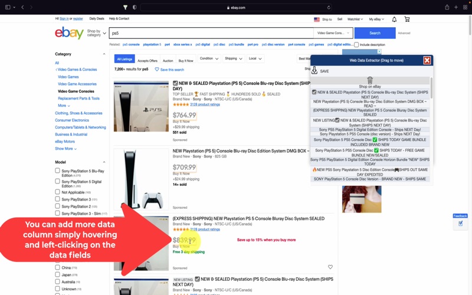Screen dimensions: 472x295
Task: Open the My eBay dropdown
Action: click(x=376, y=19)
